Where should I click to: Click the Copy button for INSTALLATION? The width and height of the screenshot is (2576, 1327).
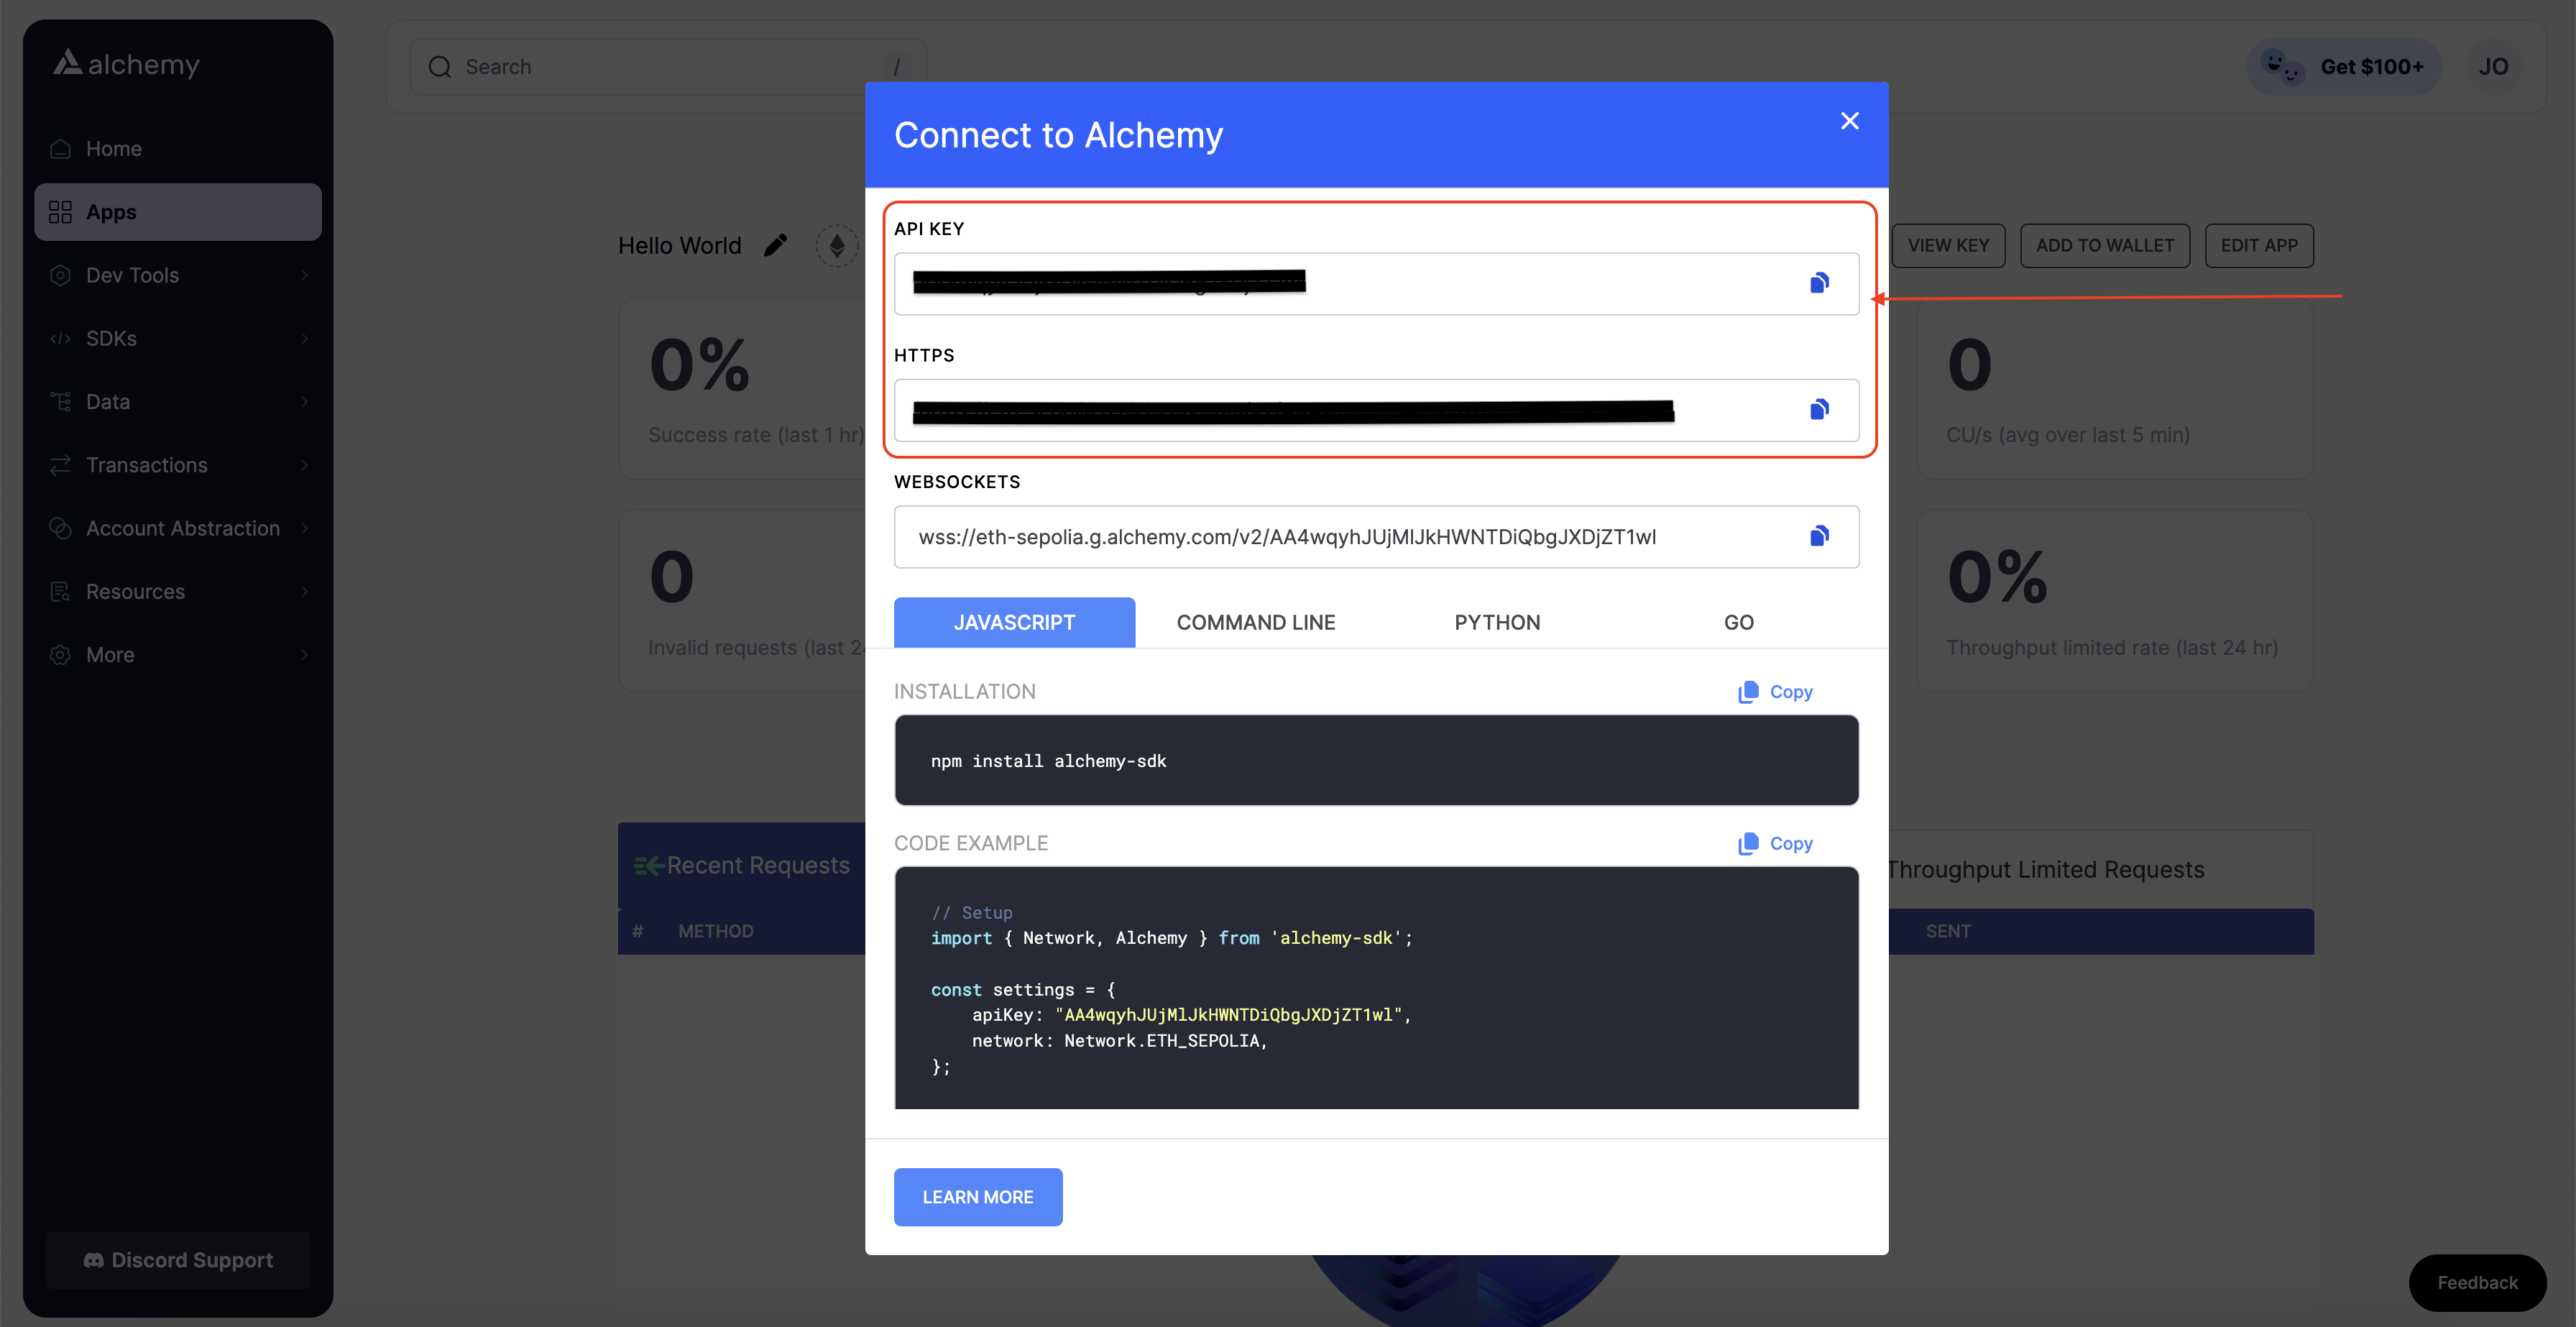1775,692
